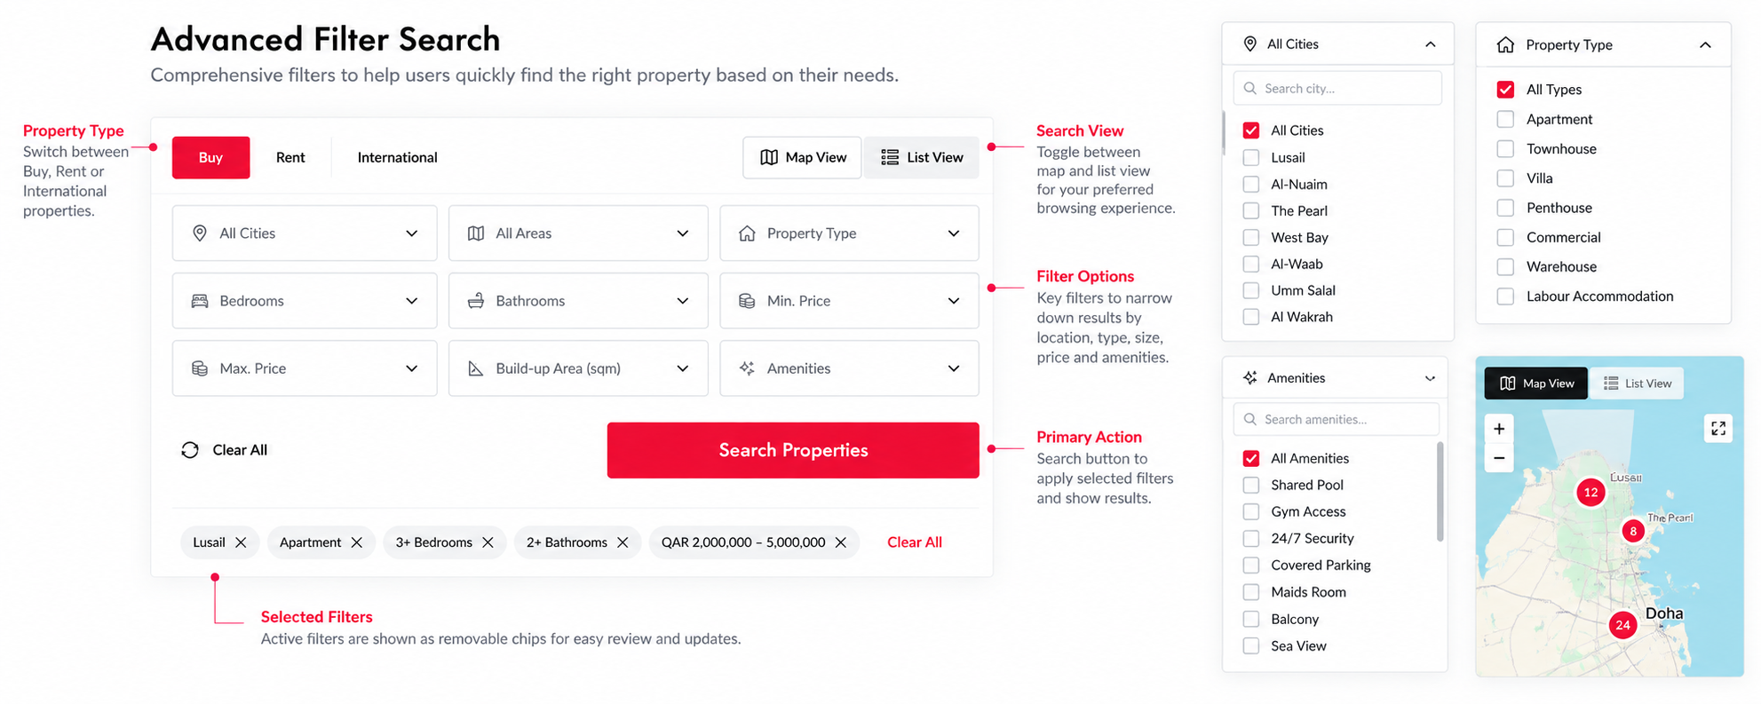Collapse the Property Type panel chevron
The image size is (1761, 704).
pyautogui.click(x=1705, y=45)
